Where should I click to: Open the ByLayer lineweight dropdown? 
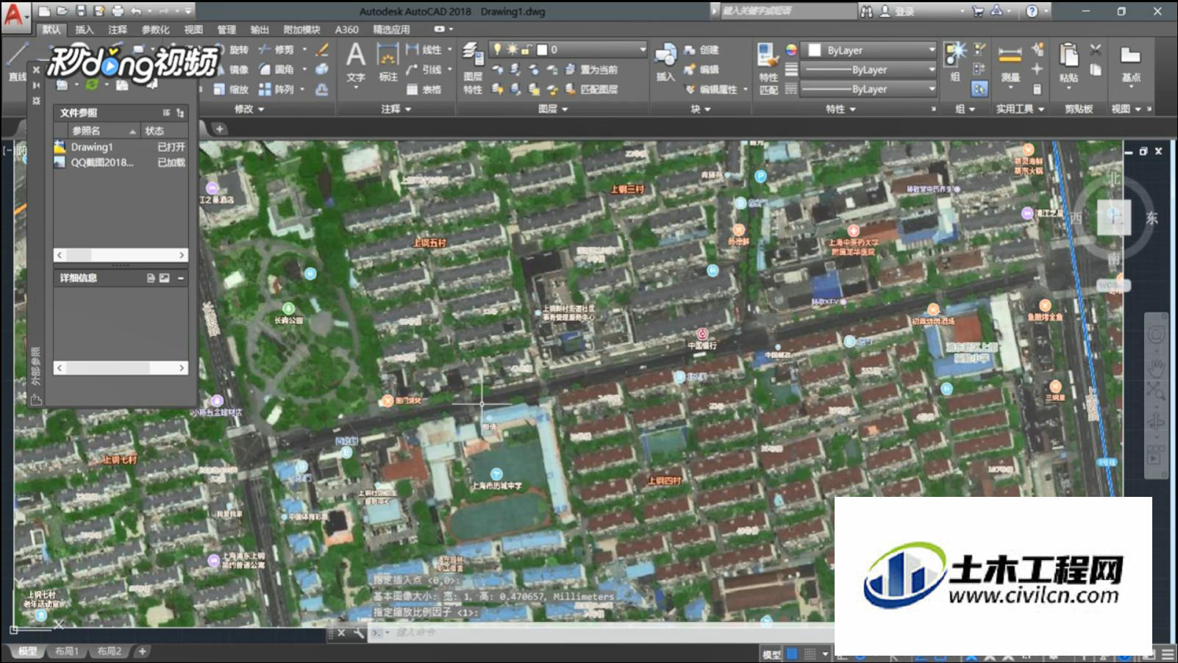point(932,69)
